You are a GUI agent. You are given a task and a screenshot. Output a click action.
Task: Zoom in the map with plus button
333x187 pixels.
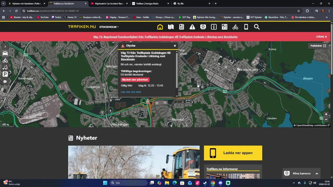(326, 114)
